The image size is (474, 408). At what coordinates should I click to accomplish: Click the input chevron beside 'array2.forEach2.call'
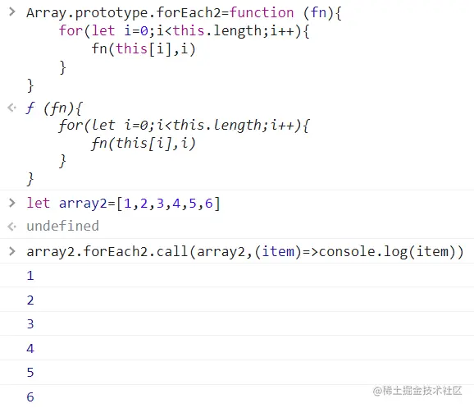click(11, 251)
